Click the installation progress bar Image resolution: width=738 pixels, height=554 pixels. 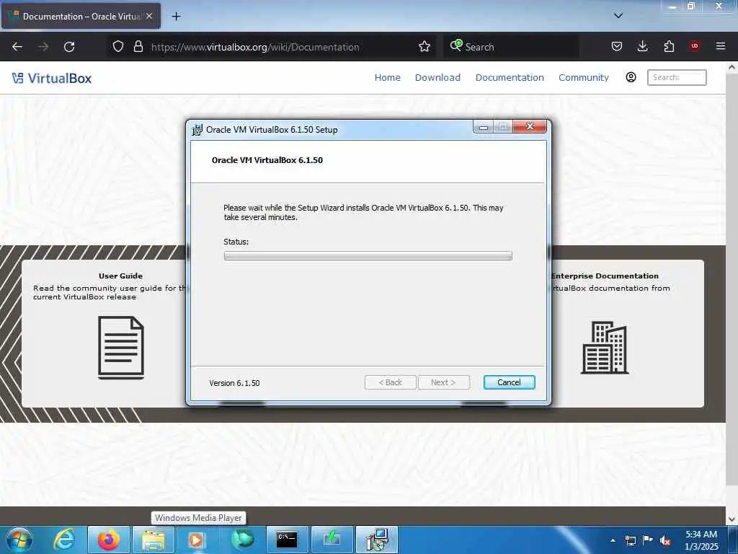[x=368, y=256]
